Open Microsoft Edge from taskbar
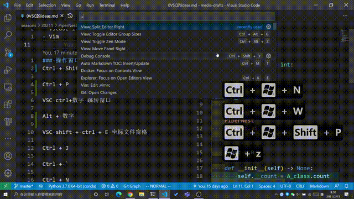This screenshot has width=354, height=199. click(118, 194)
